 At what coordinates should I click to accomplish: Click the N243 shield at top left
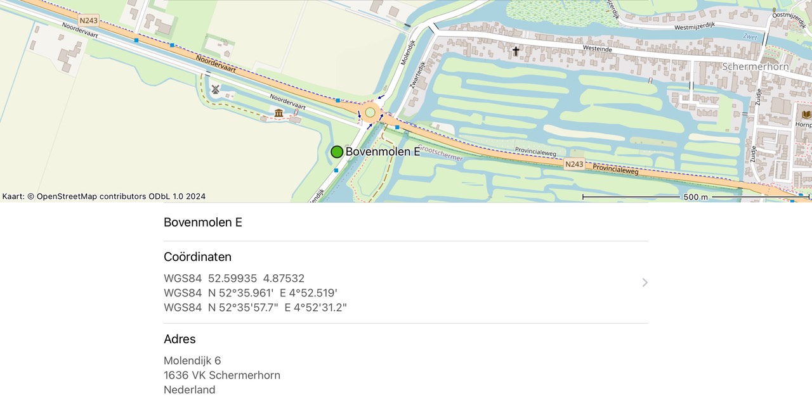click(89, 21)
